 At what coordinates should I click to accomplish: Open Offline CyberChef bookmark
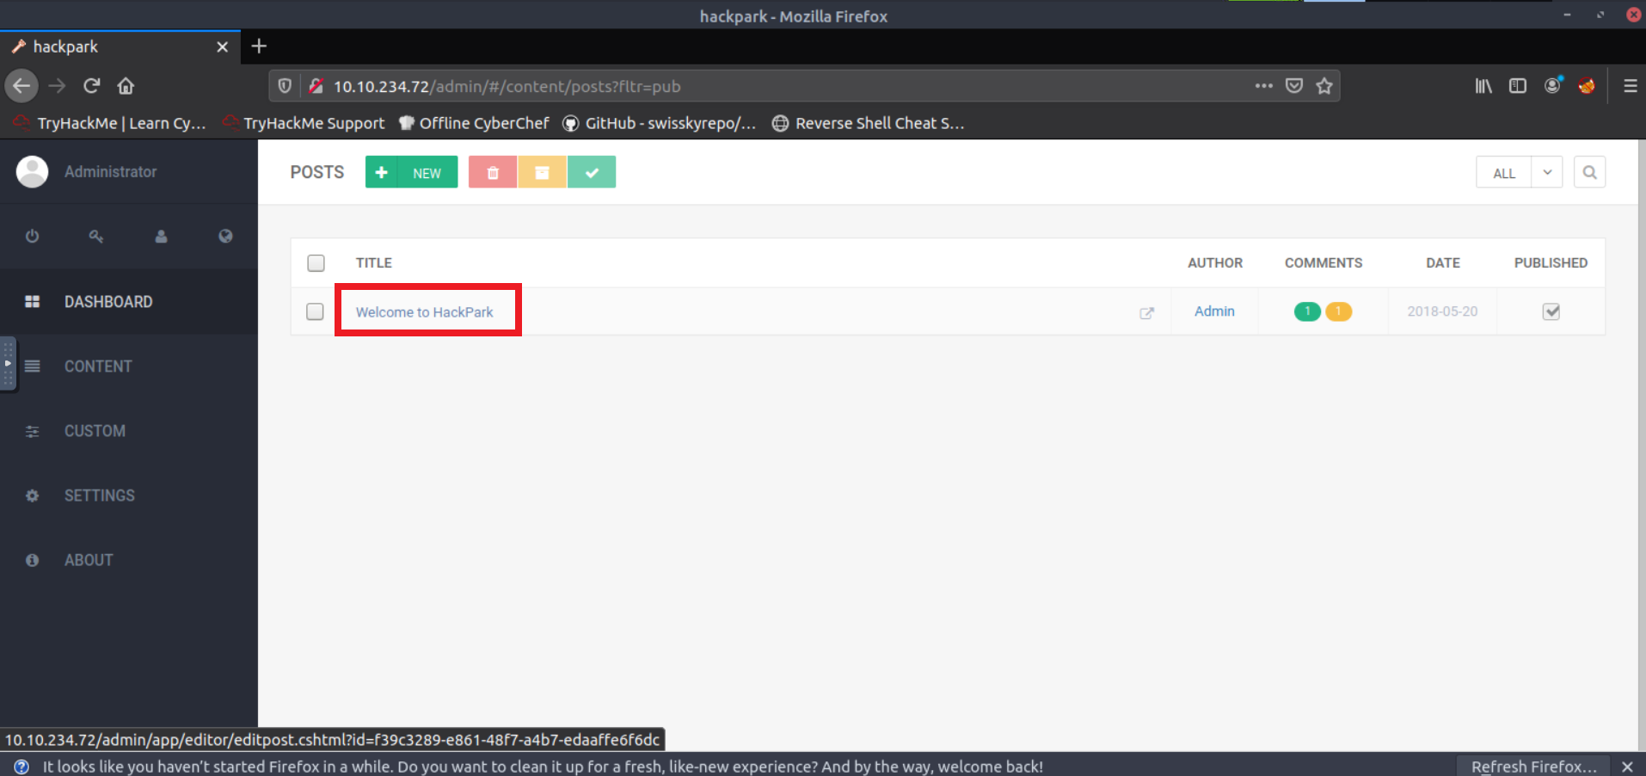pyautogui.click(x=474, y=123)
